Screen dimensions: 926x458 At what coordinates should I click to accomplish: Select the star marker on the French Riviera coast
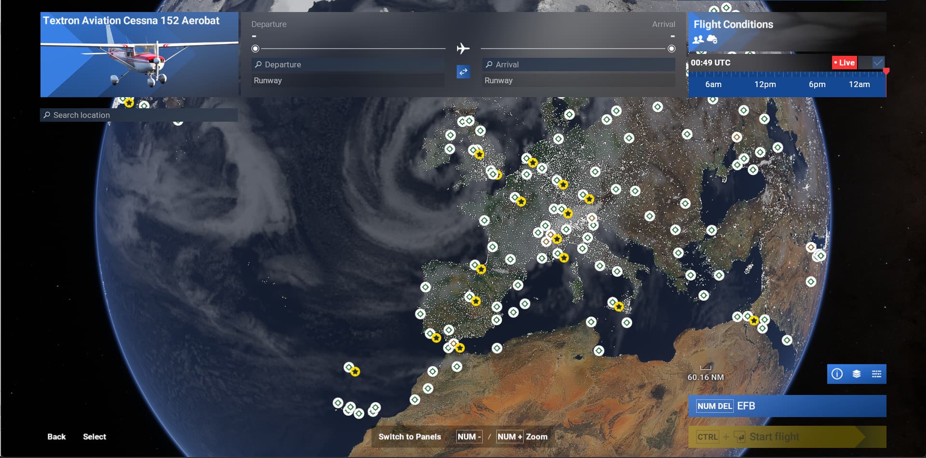pos(563,258)
